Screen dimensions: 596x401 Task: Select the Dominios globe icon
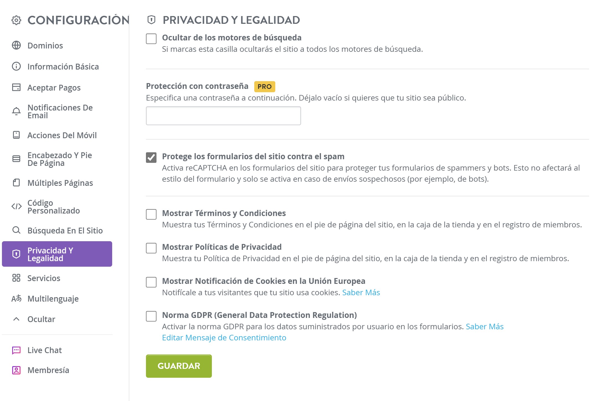pos(16,45)
